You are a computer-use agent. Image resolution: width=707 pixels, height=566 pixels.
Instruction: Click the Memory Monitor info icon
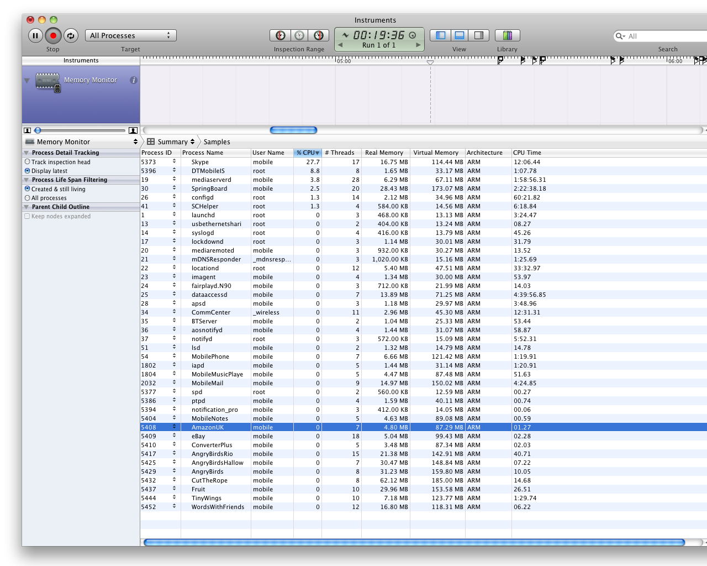tap(133, 80)
